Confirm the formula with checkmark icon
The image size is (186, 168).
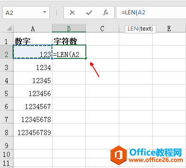point(89,13)
